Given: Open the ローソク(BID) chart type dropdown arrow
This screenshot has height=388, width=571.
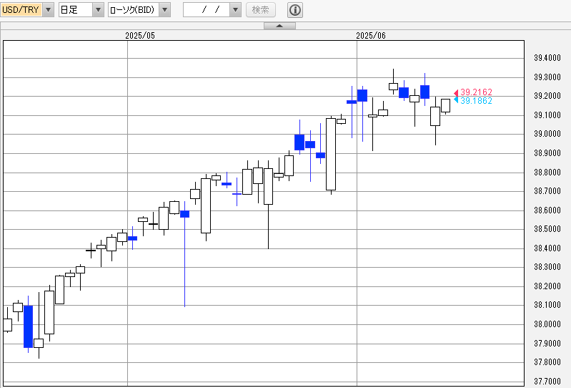Looking at the screenshot, I should (x=164, y=10).
